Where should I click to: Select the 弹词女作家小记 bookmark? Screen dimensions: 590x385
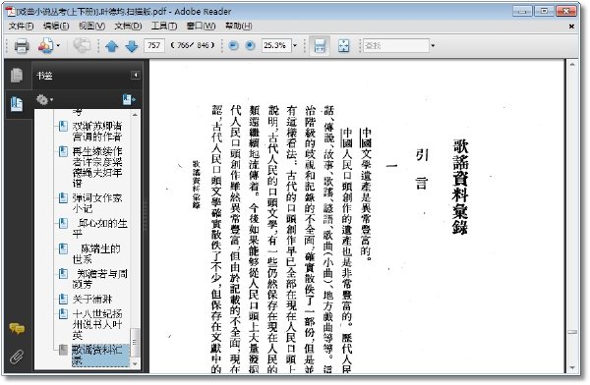coord(97,203)
